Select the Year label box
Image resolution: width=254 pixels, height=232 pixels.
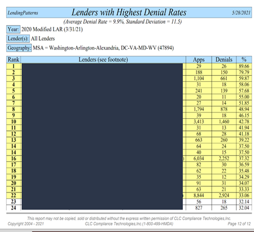(x=13, y=29)
